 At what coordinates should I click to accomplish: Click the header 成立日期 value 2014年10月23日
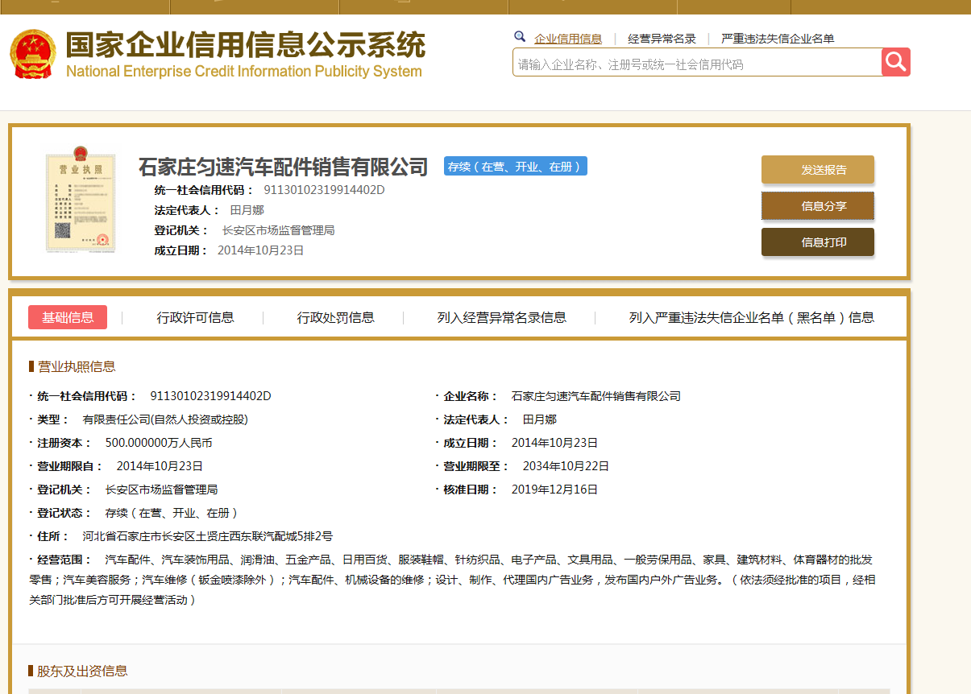click(261, 250)
